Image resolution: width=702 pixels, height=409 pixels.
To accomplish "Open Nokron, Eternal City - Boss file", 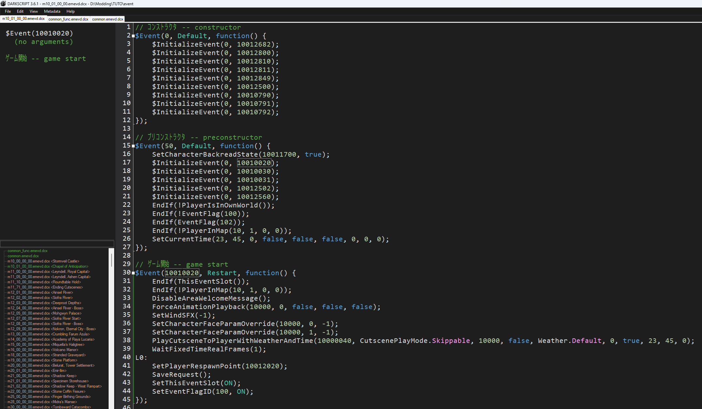I will 52,329.
